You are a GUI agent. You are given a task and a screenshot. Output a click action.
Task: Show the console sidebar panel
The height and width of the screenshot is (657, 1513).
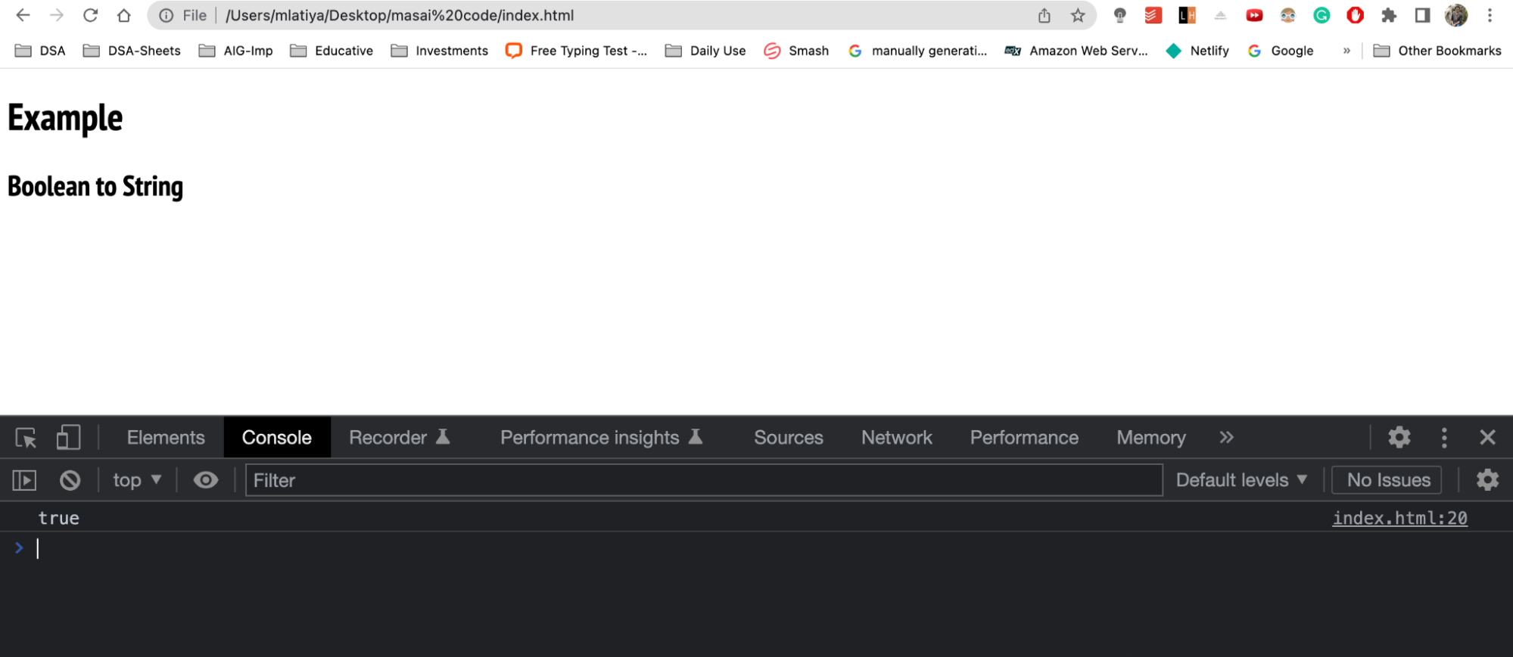pyautogui.click(x=24, y=480)
